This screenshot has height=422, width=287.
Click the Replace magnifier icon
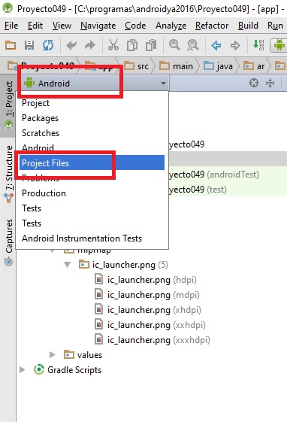tap(193, 45)
